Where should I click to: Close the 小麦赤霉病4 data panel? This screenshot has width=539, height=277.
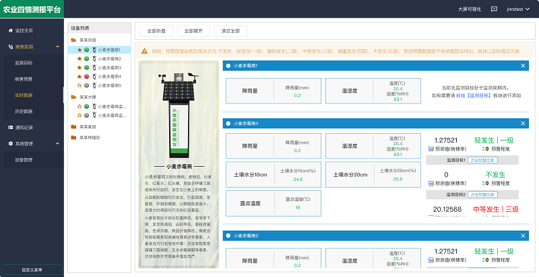tap(522, 124)
